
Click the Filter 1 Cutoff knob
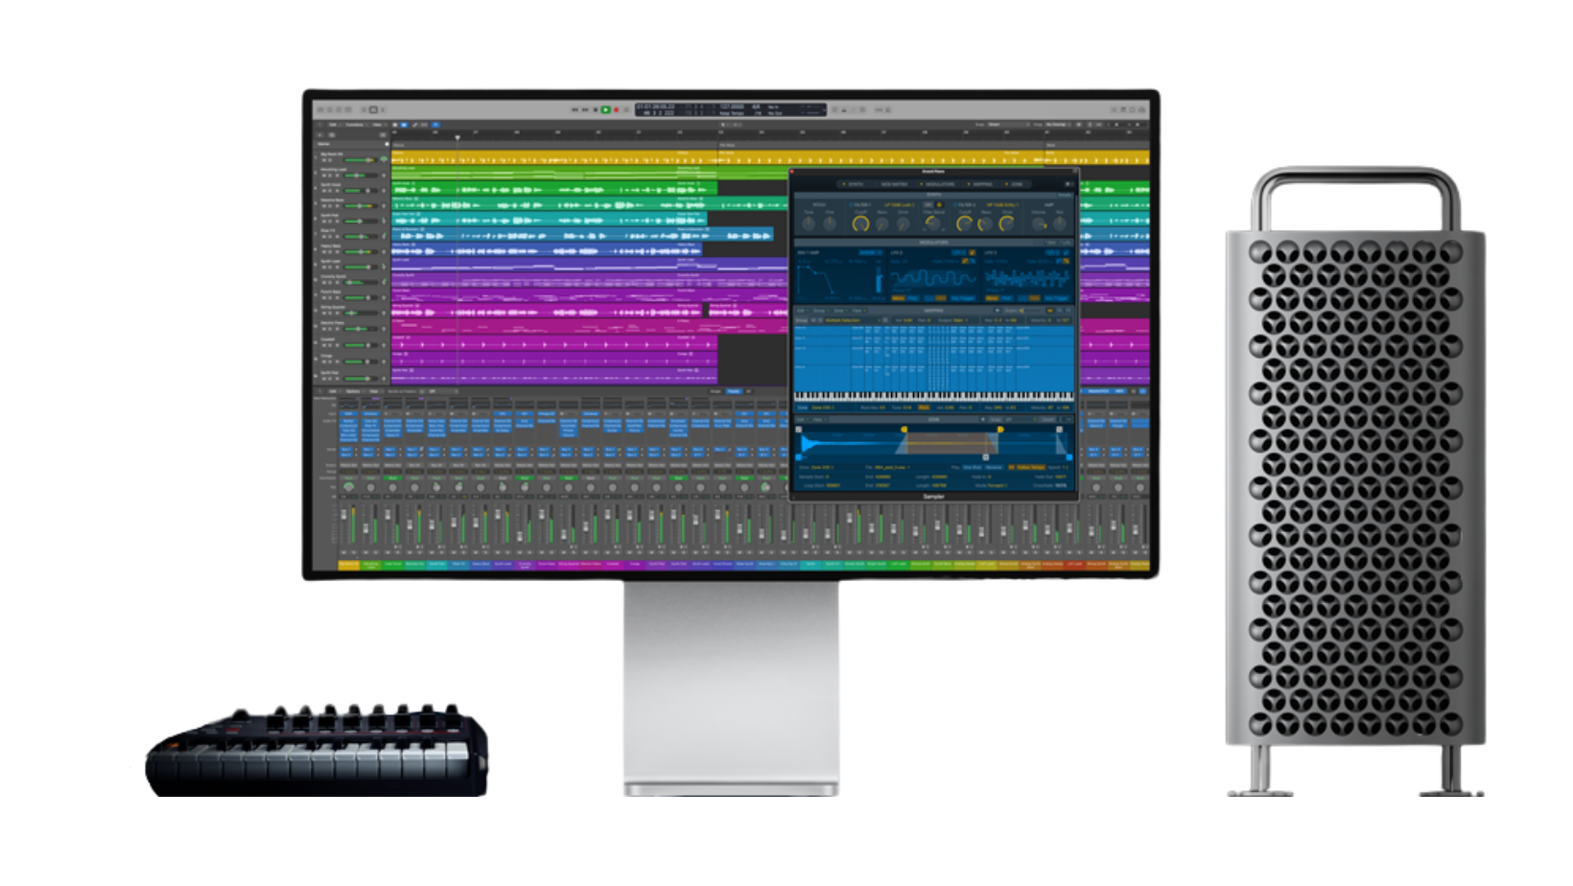(x=860, y=223)
